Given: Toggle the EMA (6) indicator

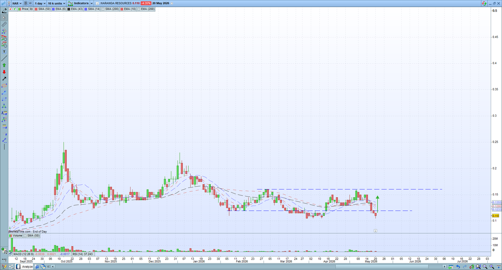Looking at the screenshot, I should pos(59,9).
